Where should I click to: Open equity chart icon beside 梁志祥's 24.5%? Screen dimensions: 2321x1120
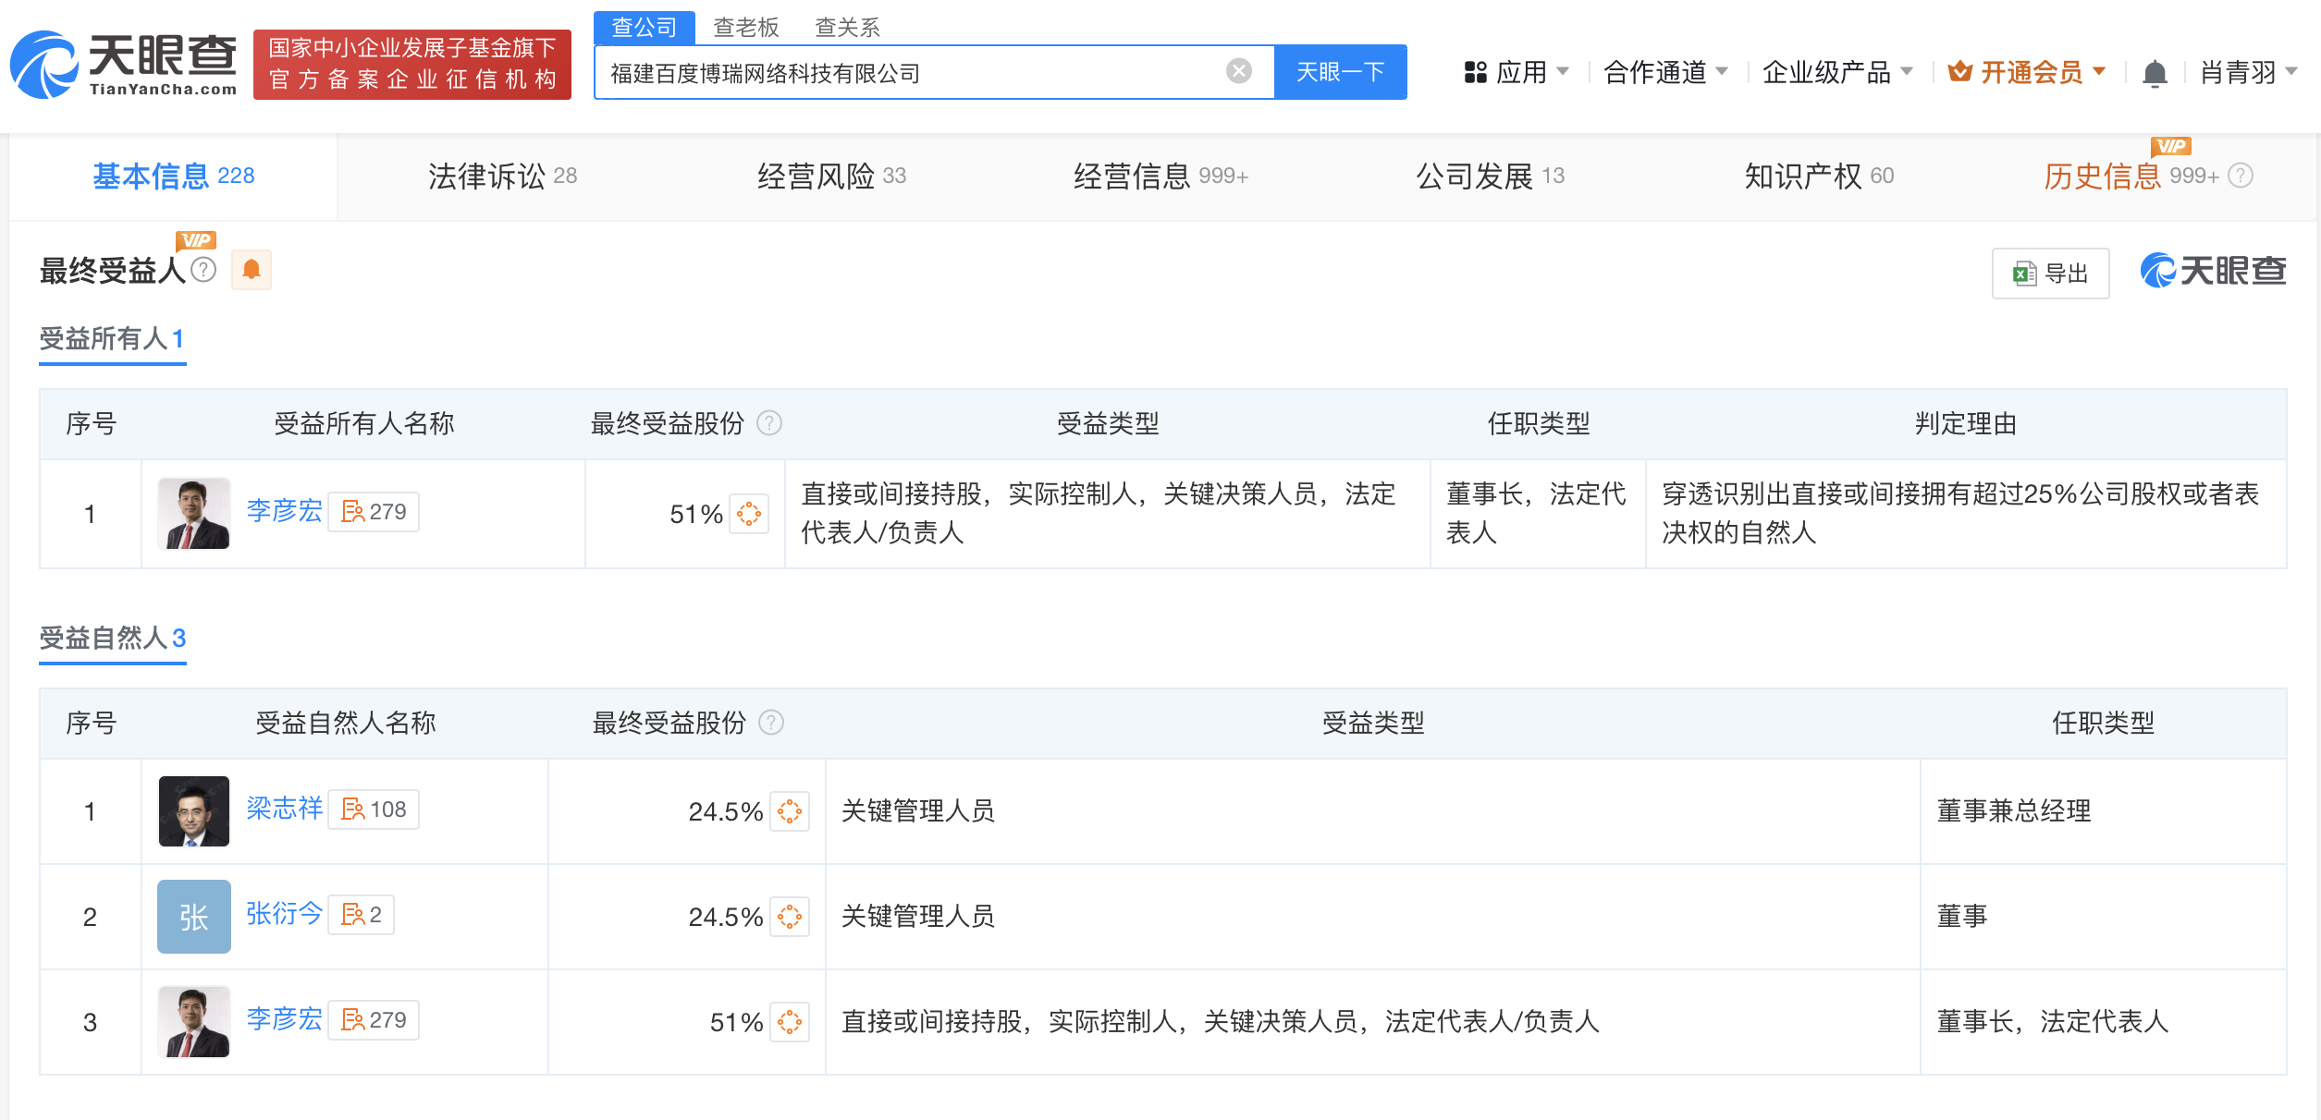(x=789, y=811)
